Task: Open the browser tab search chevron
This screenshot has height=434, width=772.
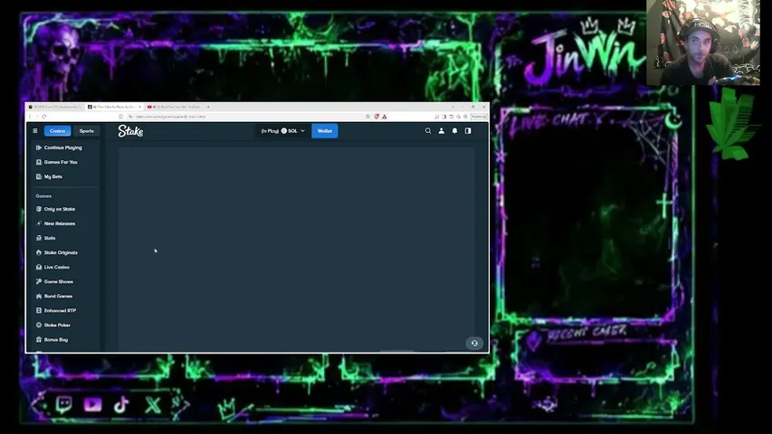Action: [453, 107]
